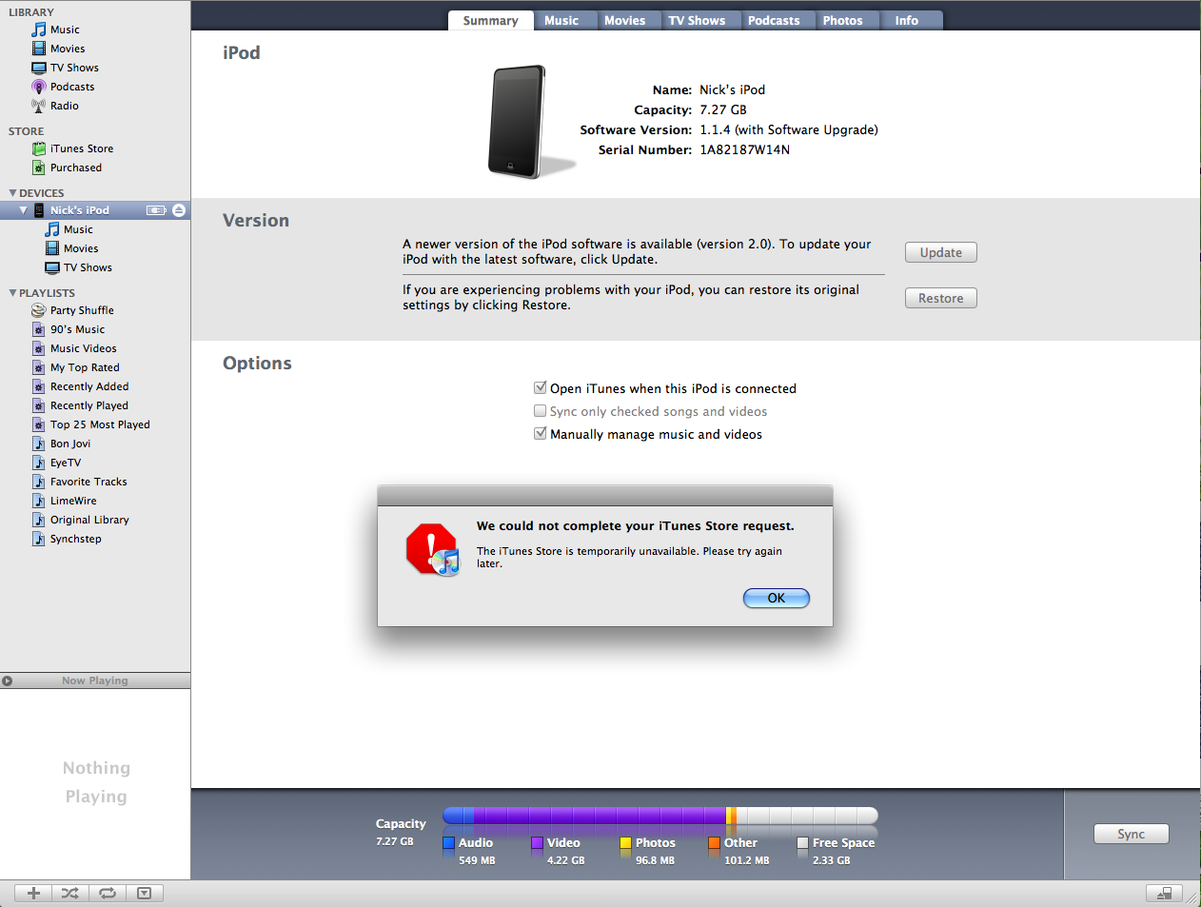Open the Library Music icon

click(39, 30)
